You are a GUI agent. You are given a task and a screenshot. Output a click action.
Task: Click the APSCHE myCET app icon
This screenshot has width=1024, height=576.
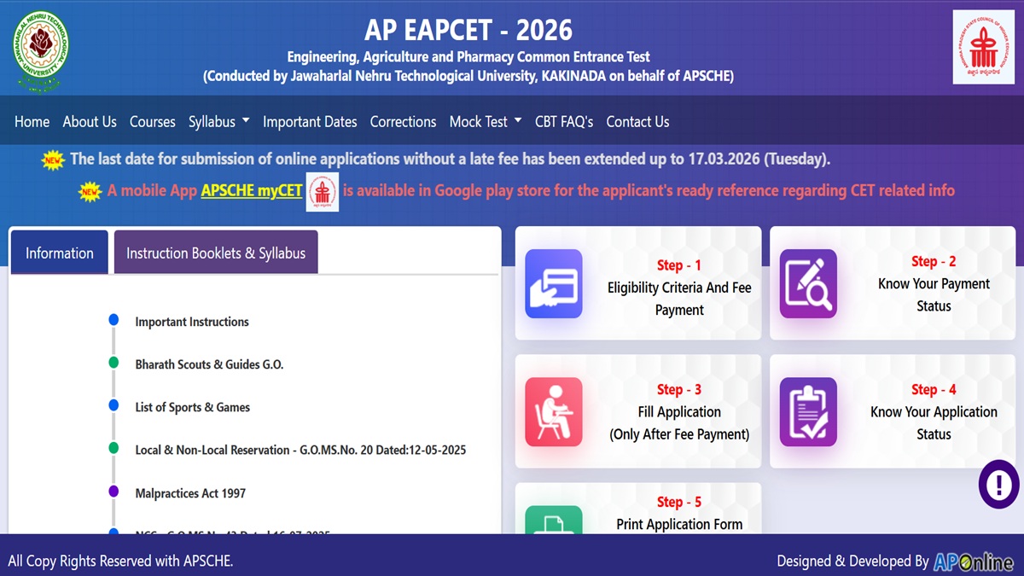pyautogui.click(x=323, y=190)
